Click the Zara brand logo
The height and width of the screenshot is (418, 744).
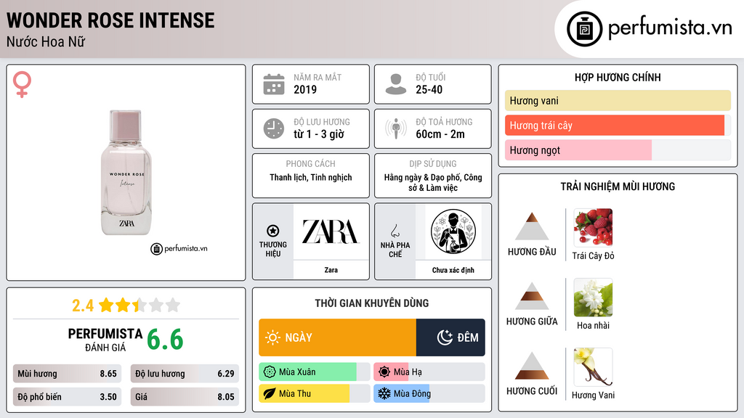[x=331, y=231]
